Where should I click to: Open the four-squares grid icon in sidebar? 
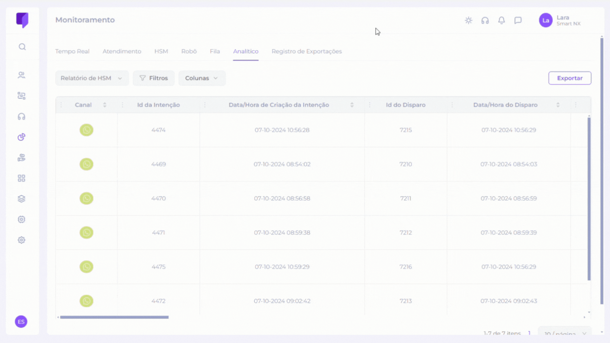point(21,178)
